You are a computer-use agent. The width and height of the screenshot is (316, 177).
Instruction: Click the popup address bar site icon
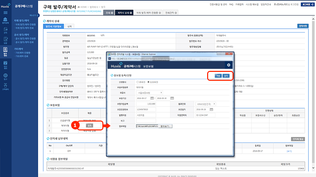click(x=110, y=59)
